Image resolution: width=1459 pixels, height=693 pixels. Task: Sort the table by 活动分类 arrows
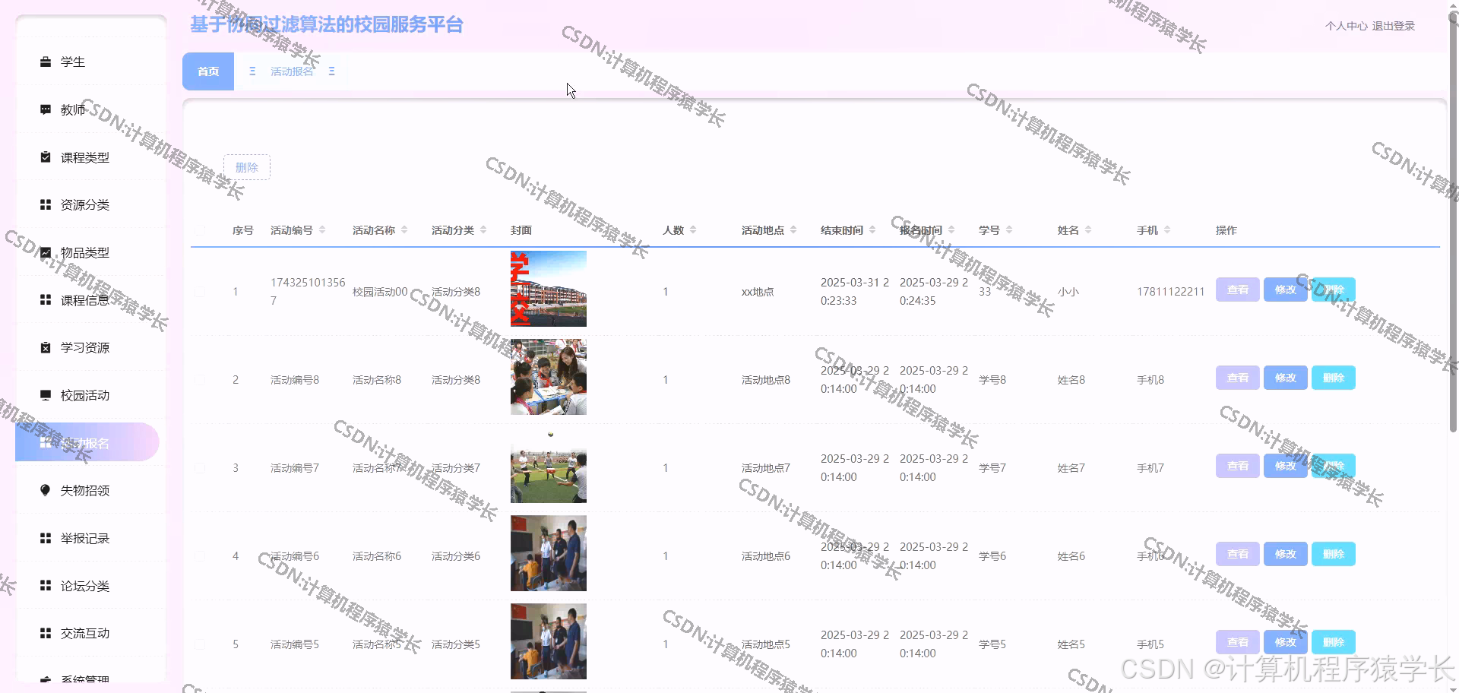pyautogui.click(x=483, y=229)
